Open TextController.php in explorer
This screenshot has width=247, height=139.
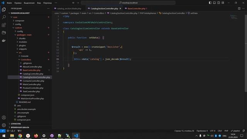click(x=30, y=92)
